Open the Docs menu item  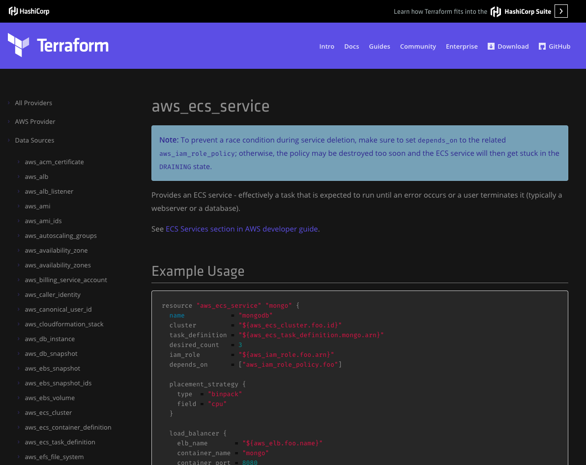point(352,46)
